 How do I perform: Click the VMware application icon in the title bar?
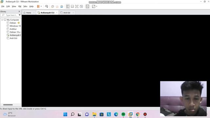[x=2, y=2]
